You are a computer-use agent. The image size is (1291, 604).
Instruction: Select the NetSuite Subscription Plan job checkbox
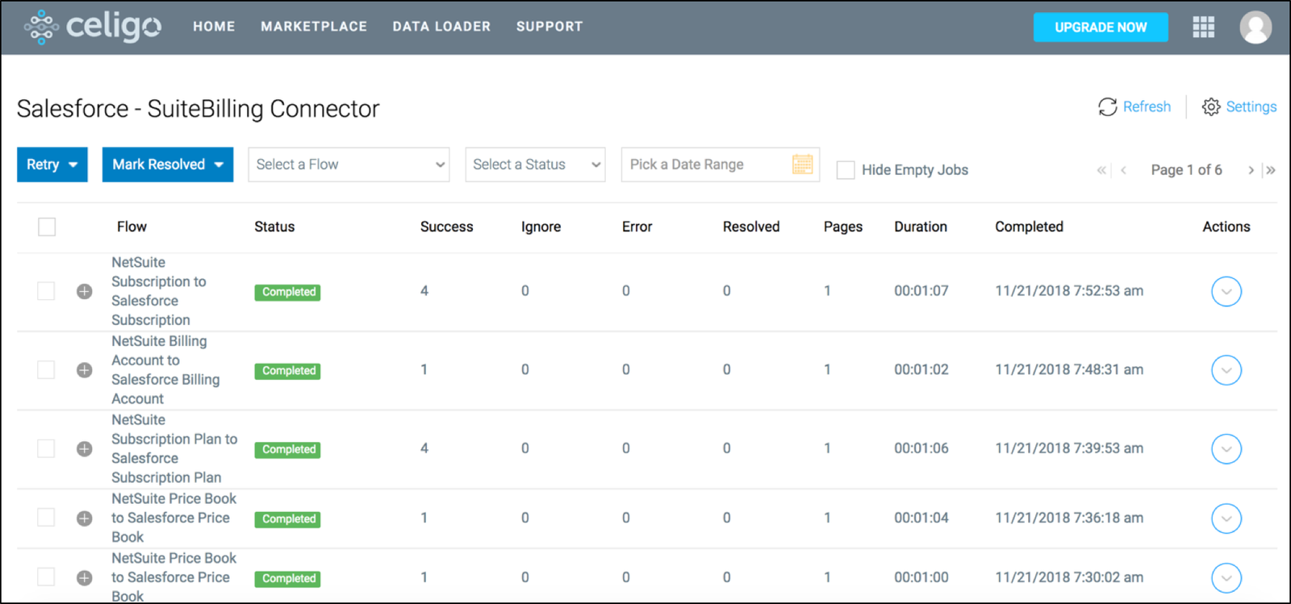46,448
